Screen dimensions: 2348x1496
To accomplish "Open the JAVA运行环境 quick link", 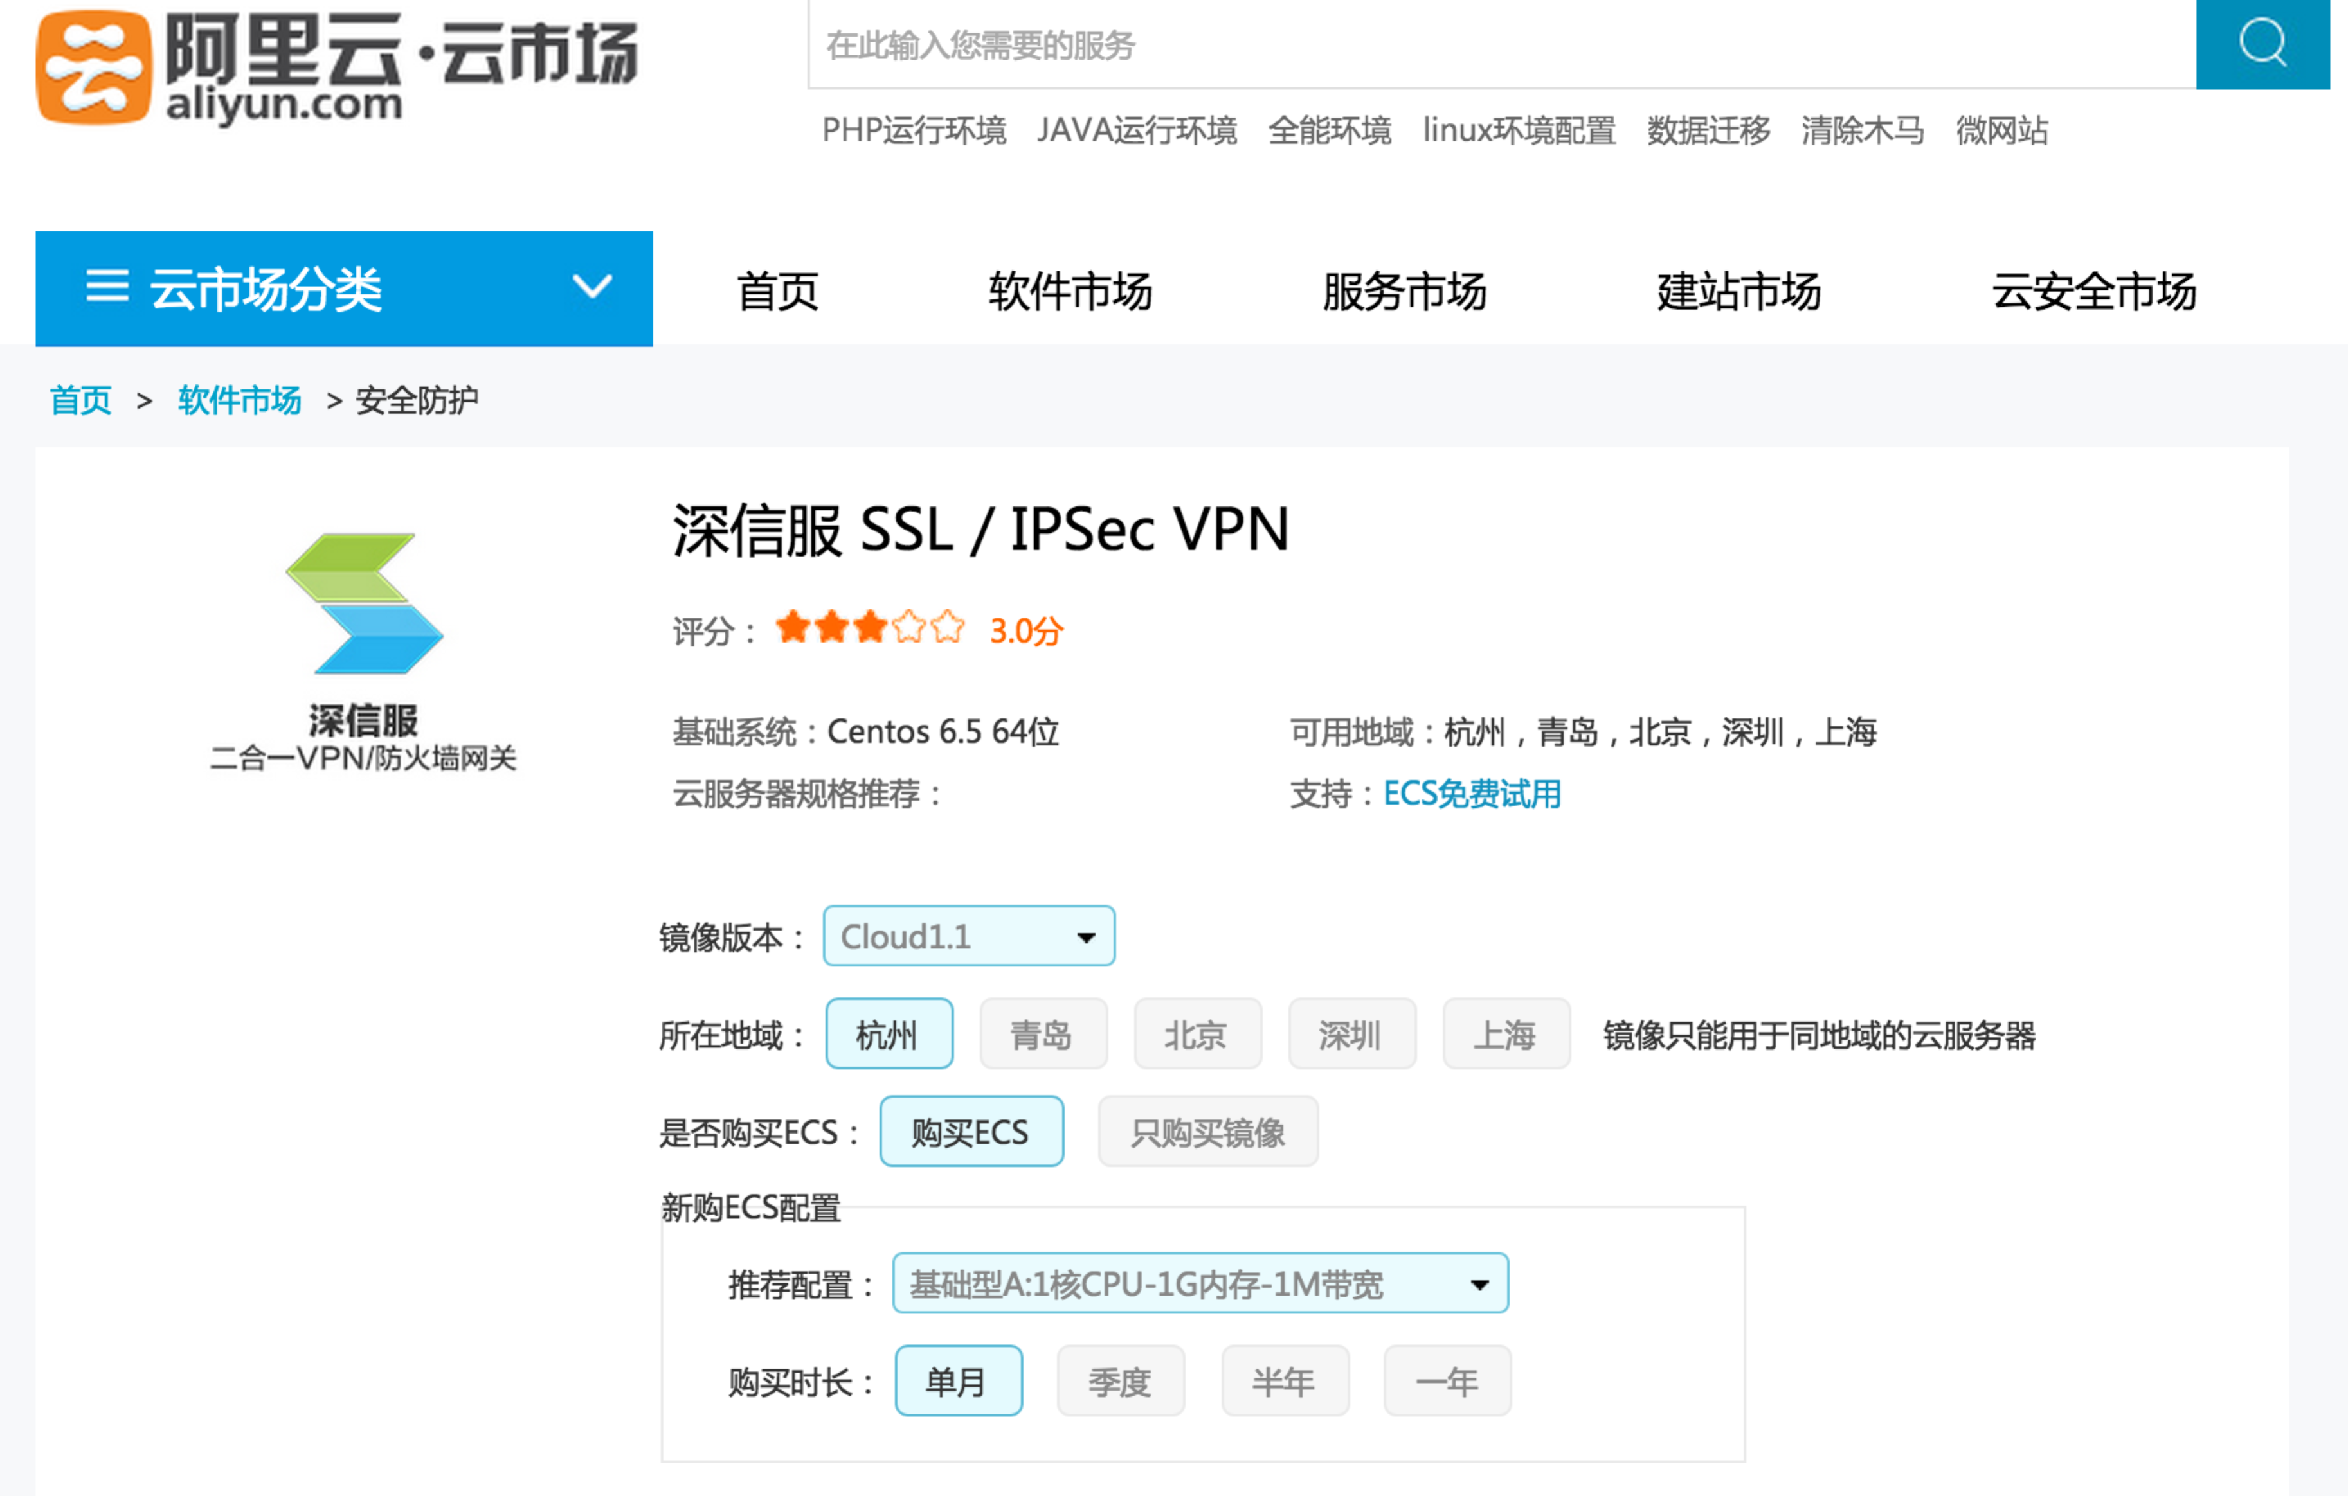I will pyautogui.click(x=1137, y=130).
